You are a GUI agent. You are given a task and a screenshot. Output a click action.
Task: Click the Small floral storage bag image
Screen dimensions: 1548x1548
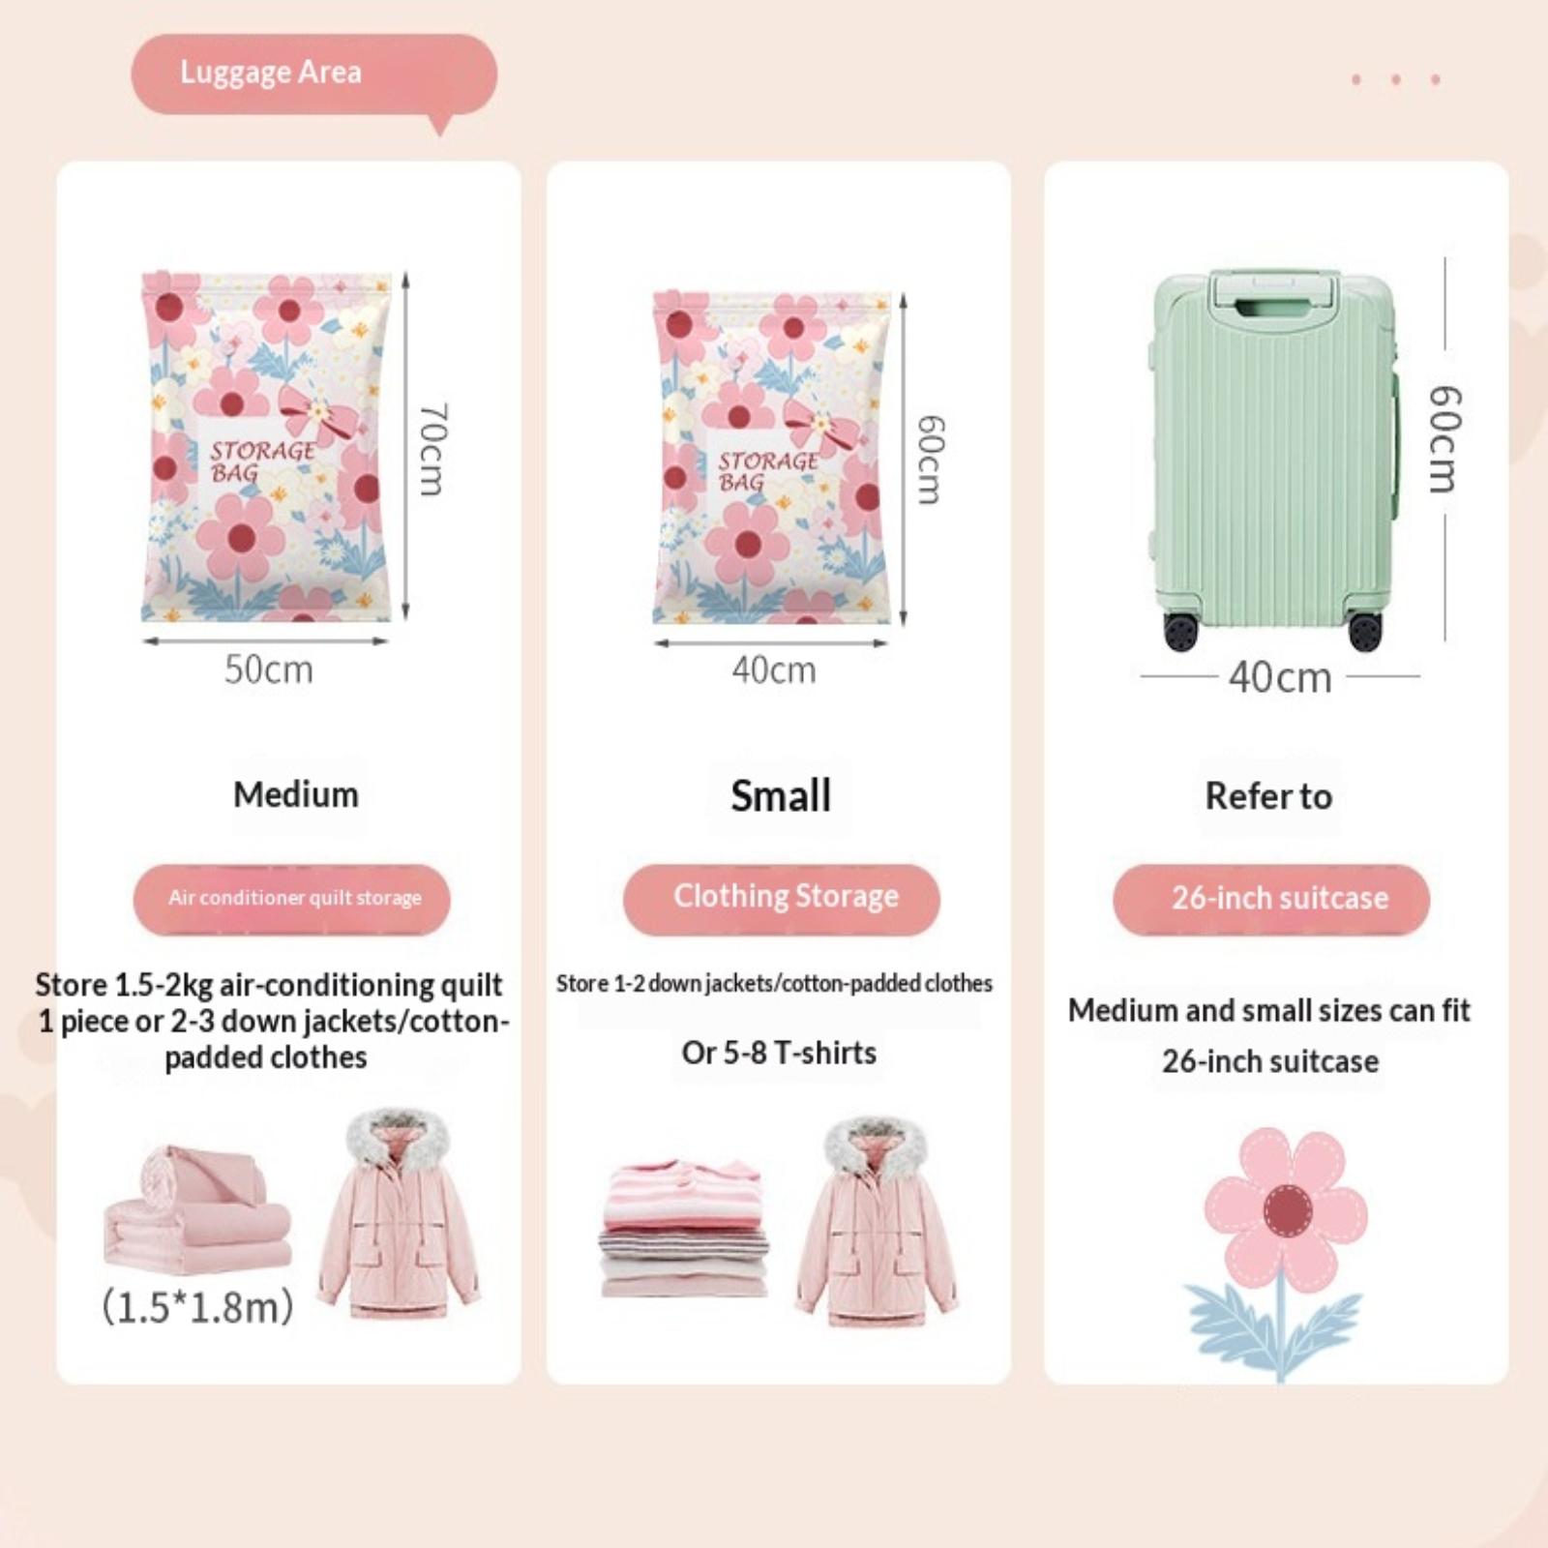coord(771,457)
